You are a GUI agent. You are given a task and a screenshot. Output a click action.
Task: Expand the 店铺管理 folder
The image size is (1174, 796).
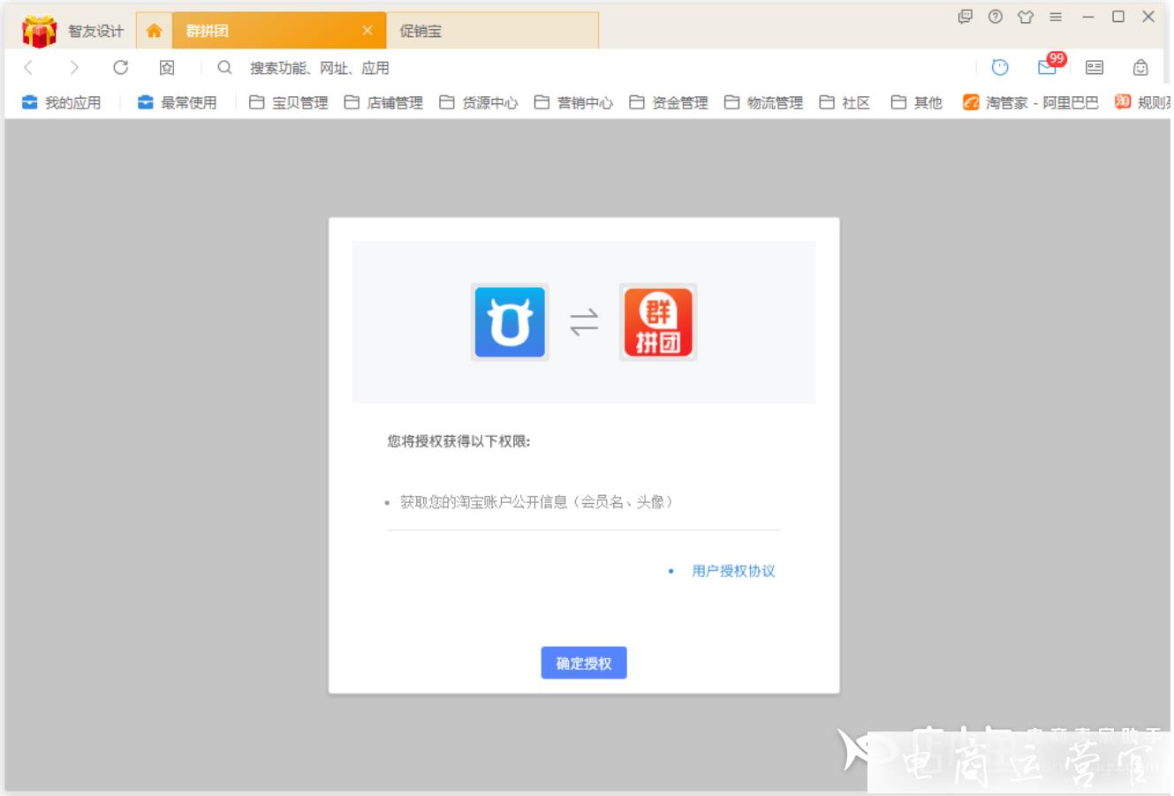click(x=383, y=102)
